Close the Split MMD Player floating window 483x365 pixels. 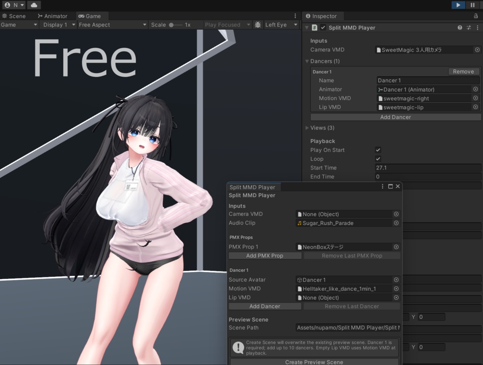point(398,186)
